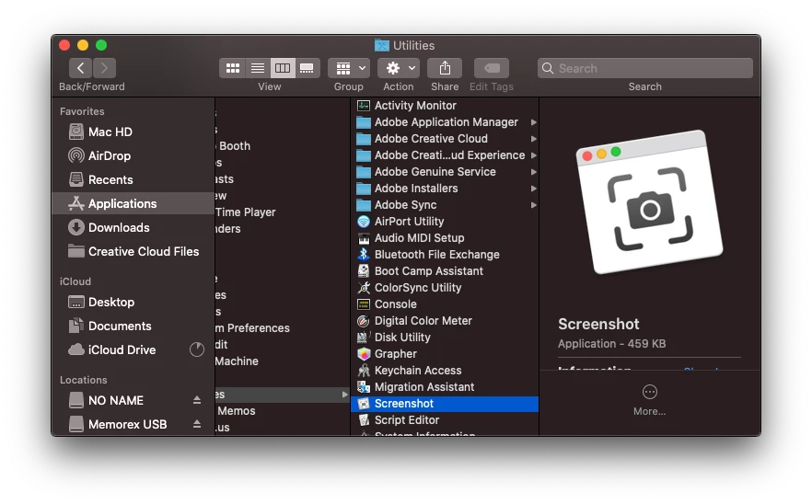Image resolution: width=812 pixels, height=504 pixels.
Task: Select Console app
Action: [445, 304]
